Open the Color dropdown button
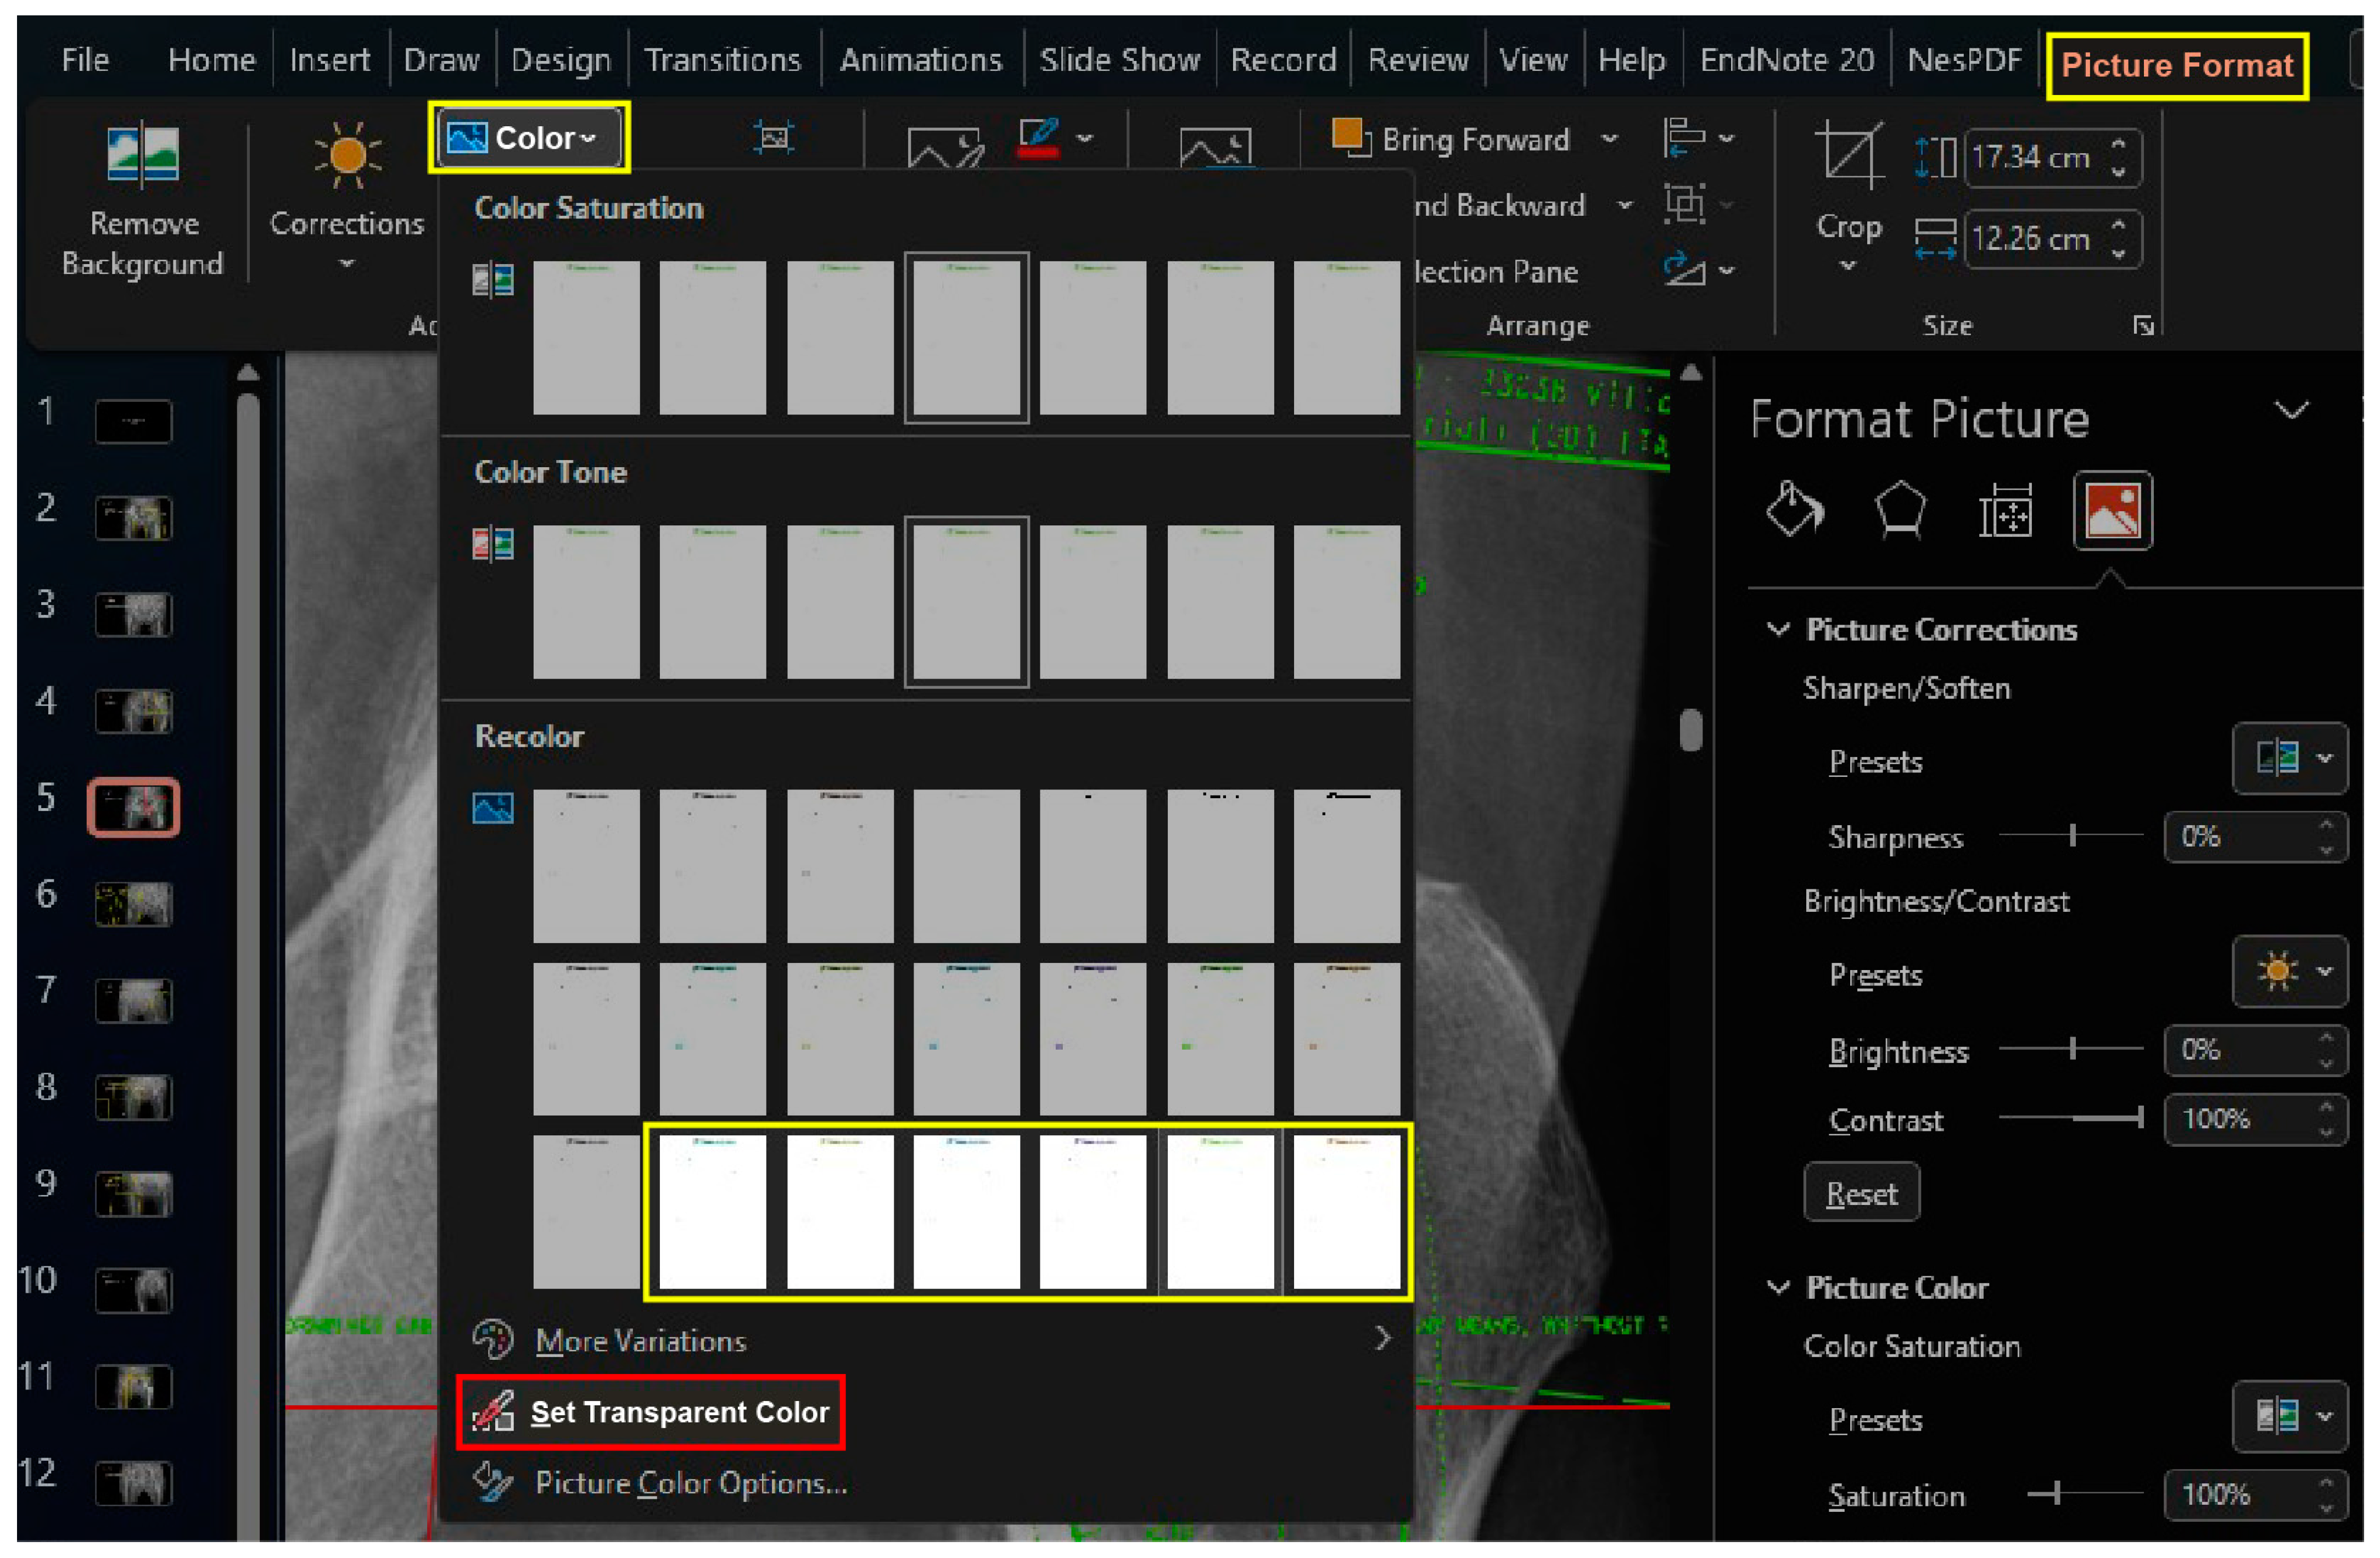 click(529, 137)
